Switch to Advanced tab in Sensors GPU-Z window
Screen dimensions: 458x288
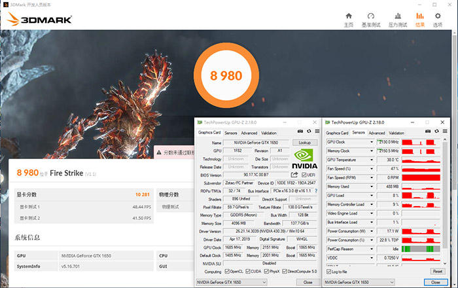[377, 133]
